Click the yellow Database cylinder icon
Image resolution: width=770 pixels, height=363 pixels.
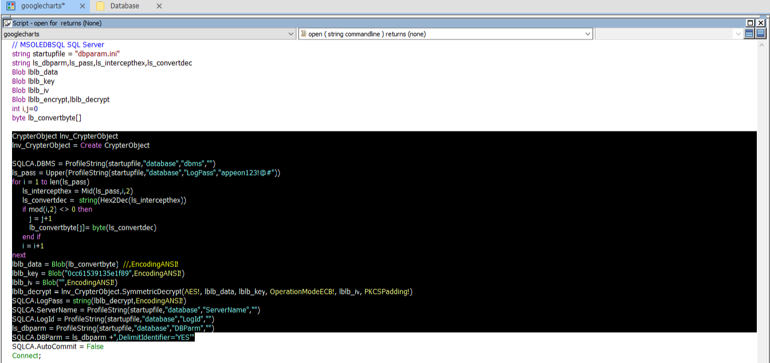pos(100,6)
